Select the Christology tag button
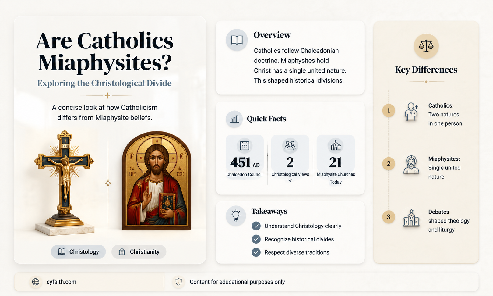Viewport: 493px width, 296px height. (x=78, y=252)
